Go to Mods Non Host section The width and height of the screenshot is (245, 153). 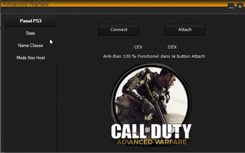point(31,58)
